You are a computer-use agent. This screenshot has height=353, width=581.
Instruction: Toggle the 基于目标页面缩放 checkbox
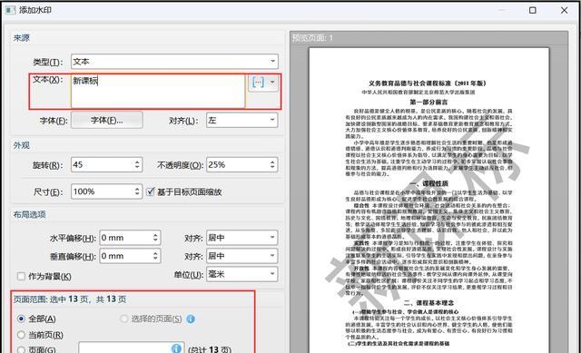coord(150,191)
